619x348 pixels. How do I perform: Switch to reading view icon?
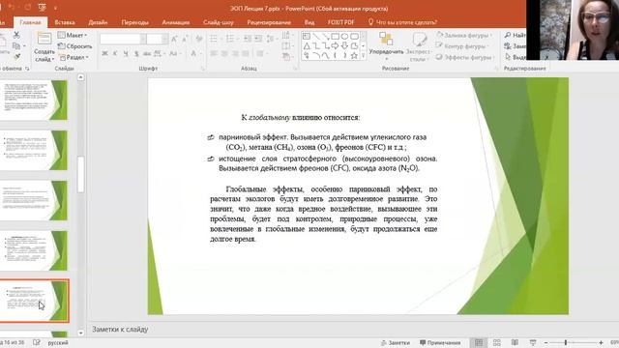pos(515,342)
